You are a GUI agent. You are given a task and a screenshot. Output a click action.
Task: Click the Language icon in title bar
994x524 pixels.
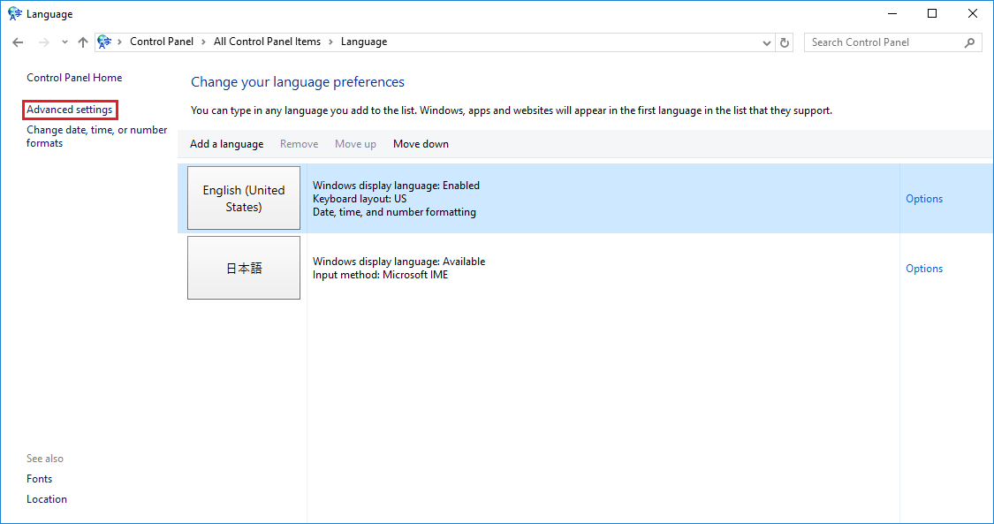14,14
